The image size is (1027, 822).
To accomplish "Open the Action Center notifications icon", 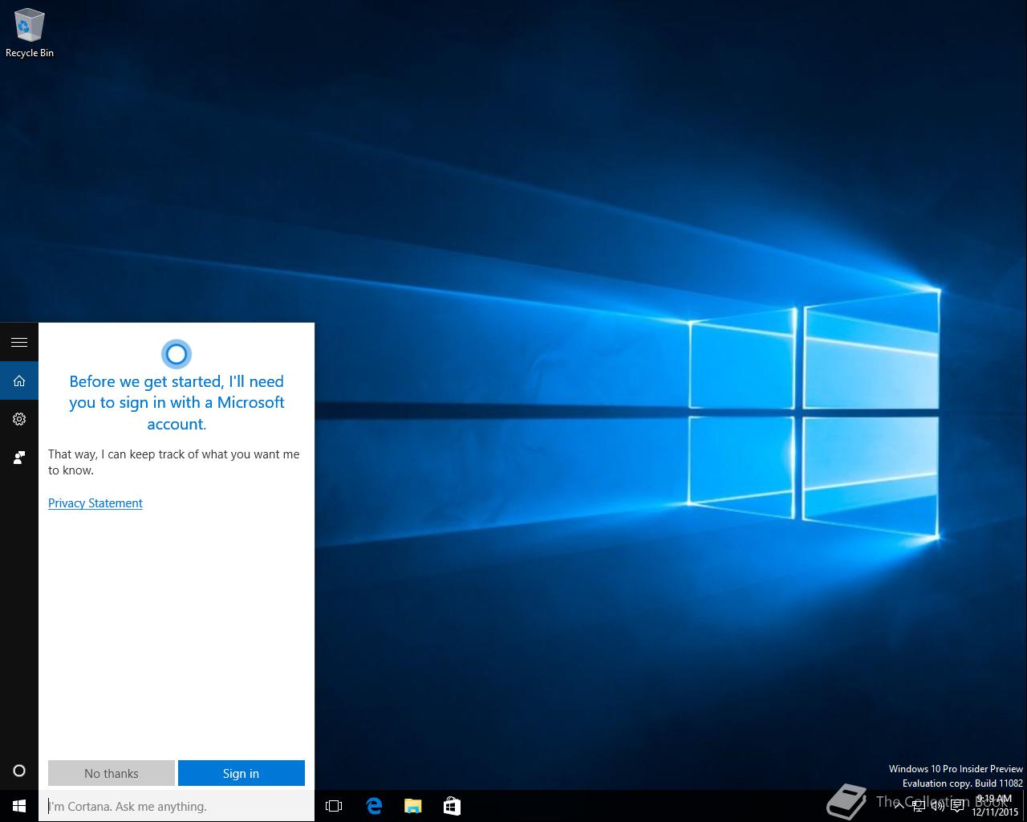I will click(x=957, y=806).
